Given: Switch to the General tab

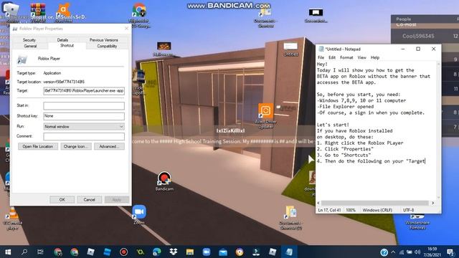Looking at the screenshot, I should pyautogui.click(x=30, y=46).
